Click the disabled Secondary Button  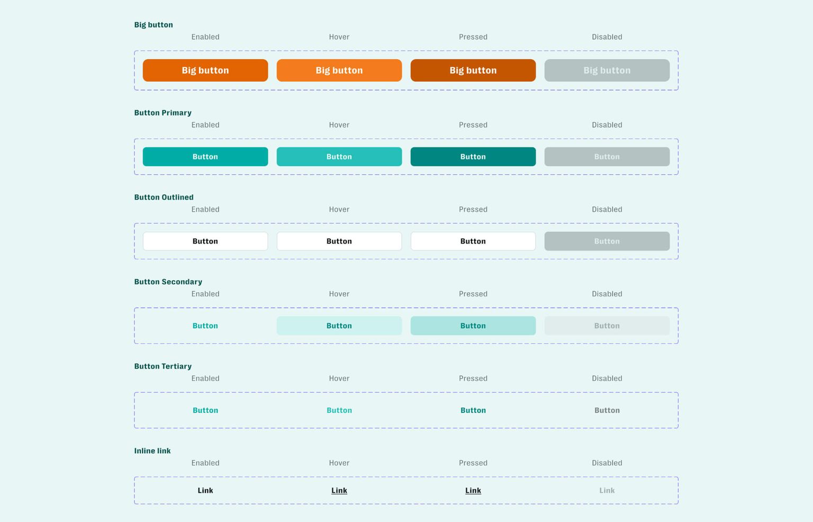coord(607,326)
